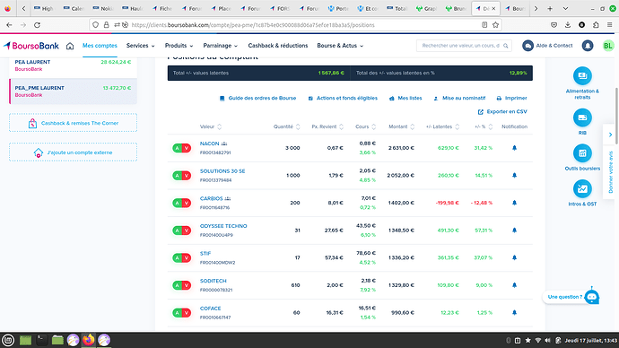Reload the page in Firefox
Screen dimensions: 619x348
(37, 25)
